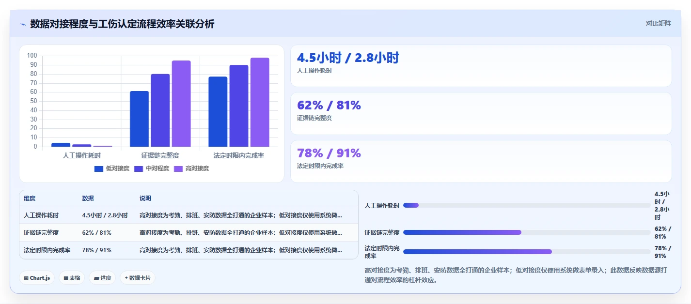Click the Chart.js tag chip

tap(37, 278)
